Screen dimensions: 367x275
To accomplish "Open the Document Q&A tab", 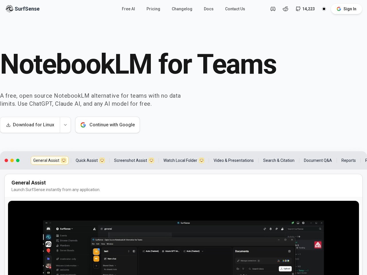I will [318, 160].
